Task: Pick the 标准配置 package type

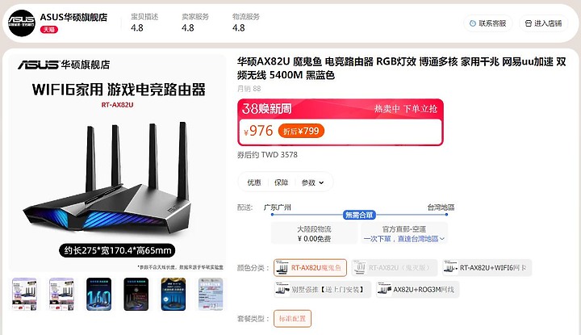Action: (292, 319)
